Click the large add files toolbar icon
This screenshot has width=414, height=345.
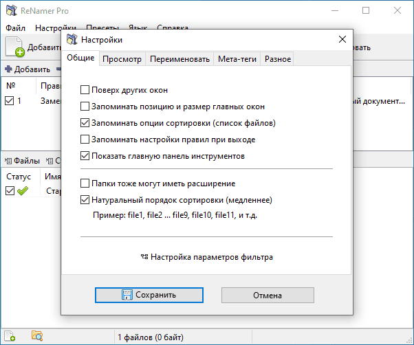15,47
